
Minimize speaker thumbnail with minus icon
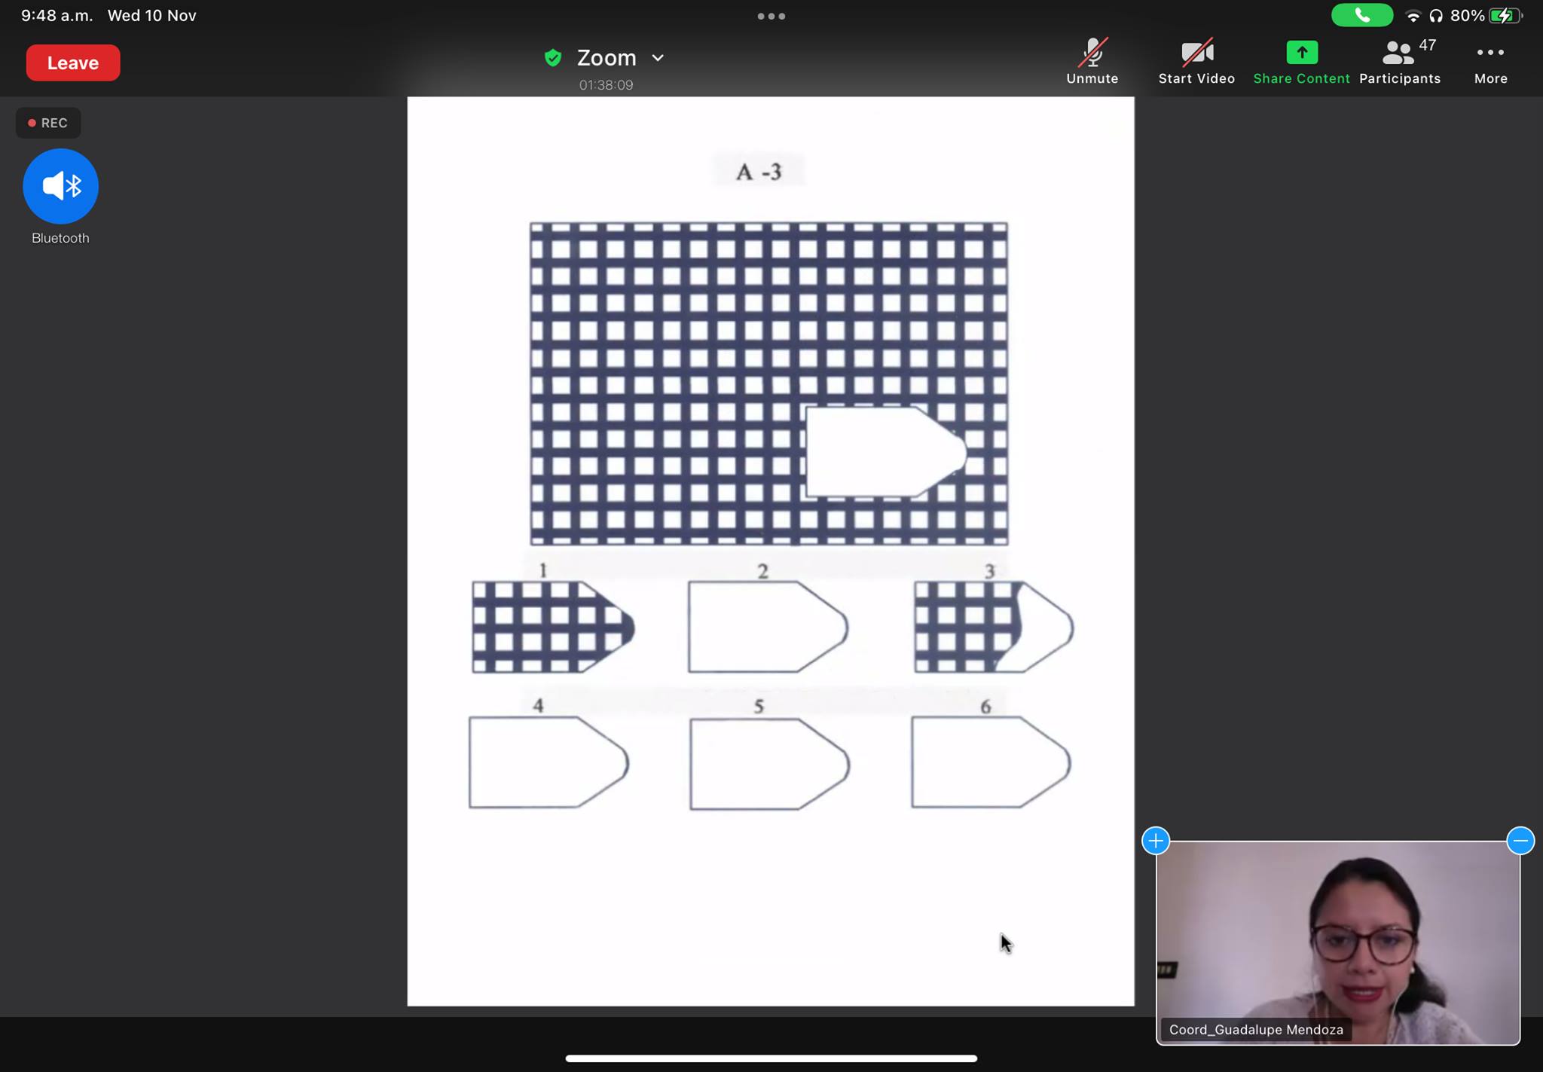[1520, 840]
